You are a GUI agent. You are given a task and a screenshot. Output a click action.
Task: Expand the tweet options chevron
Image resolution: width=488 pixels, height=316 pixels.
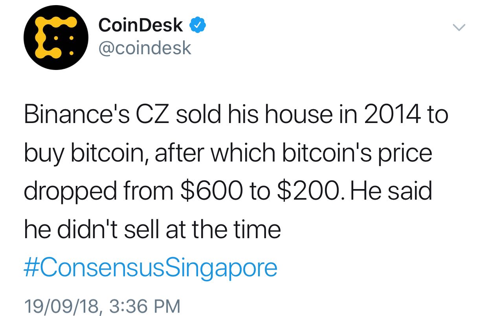coord(459,27)
